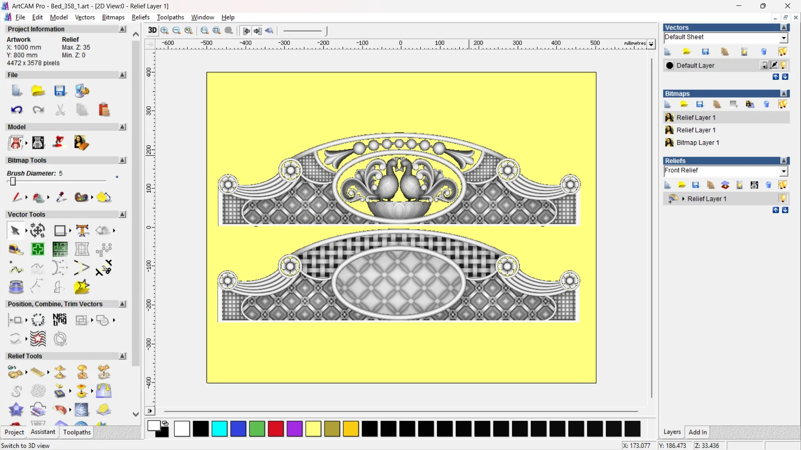This screenshot has width=801, height=450.
Task: Click the Create Rectangle vector tool
Action: click(60, 230)
